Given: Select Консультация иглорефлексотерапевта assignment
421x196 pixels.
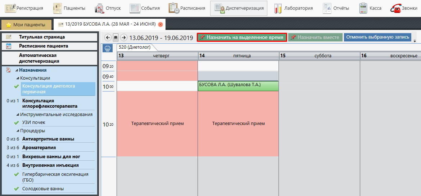Looking at the screenshot, I should click(50, 103).
